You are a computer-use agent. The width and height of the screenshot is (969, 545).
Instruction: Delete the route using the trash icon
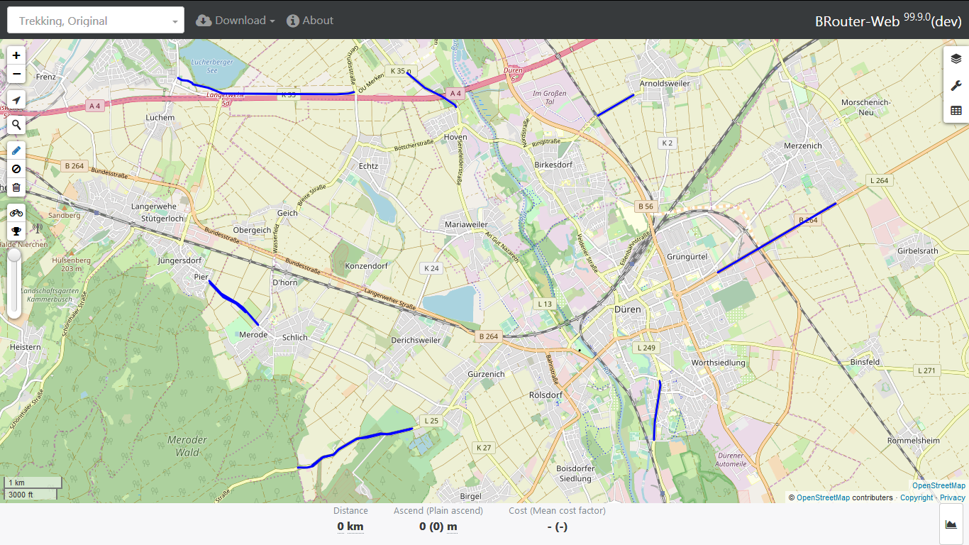click(16, 187)
